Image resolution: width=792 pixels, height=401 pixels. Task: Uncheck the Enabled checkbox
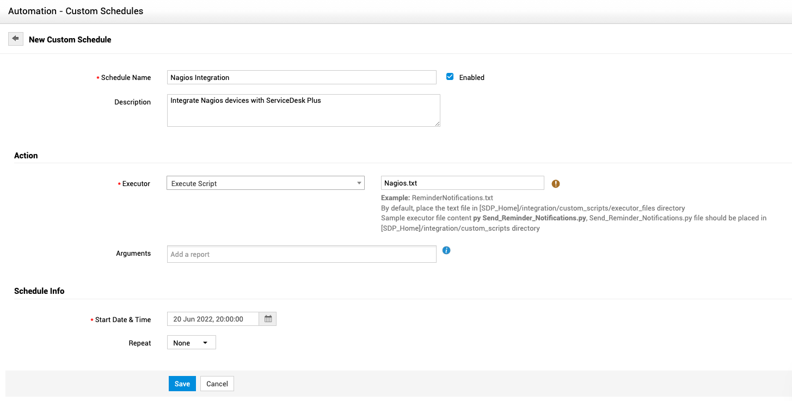(x=450, y=77)
